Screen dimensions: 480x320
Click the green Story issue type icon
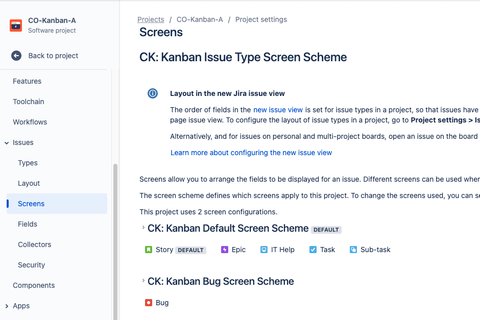click(x=149, y=250)
